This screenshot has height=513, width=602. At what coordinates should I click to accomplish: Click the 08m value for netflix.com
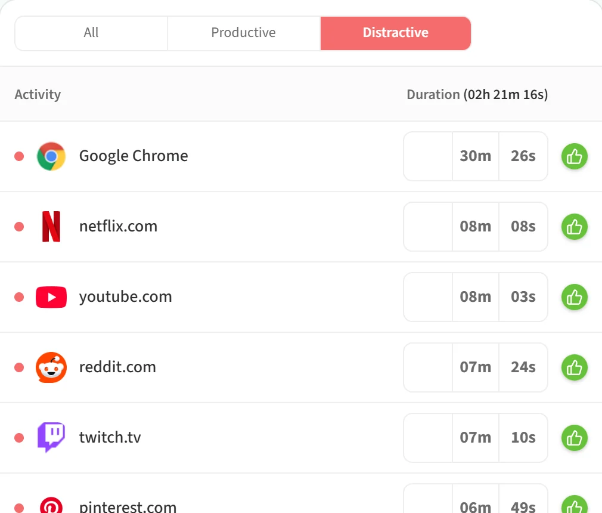pos(476,226)
